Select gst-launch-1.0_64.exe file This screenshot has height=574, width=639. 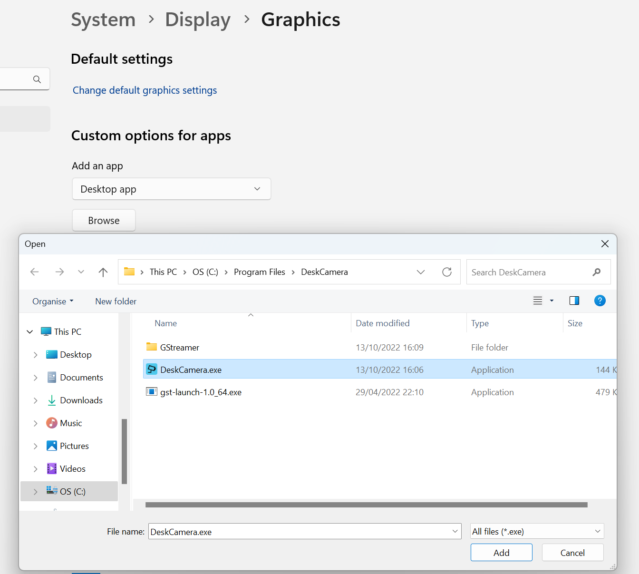tap(201, 392)
